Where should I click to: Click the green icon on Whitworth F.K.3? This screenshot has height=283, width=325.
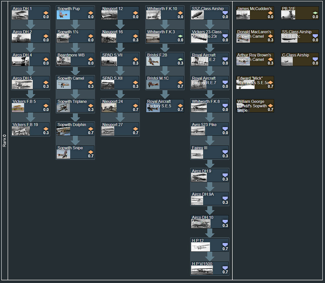180,36
